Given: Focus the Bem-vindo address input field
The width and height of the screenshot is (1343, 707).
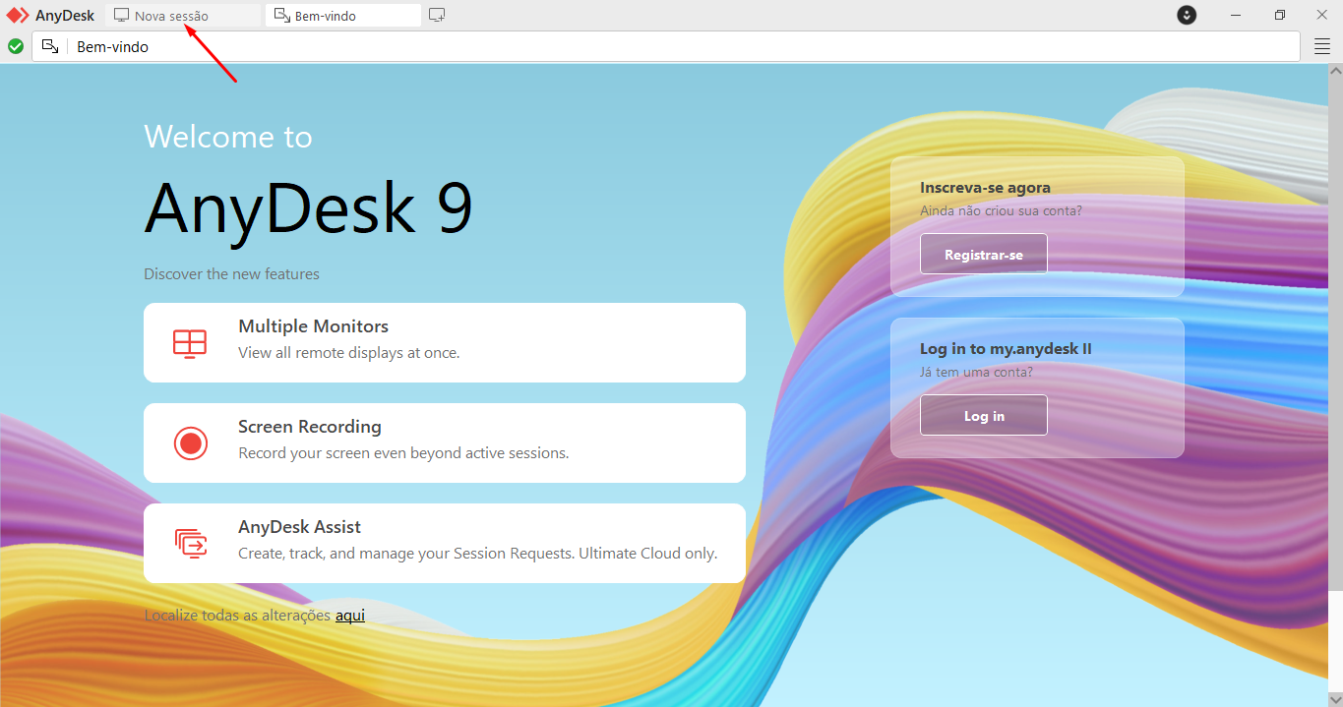Looking at the screenshot, I should [666, 46].
